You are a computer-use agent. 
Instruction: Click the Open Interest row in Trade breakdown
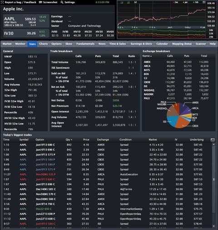pos(94,111)
